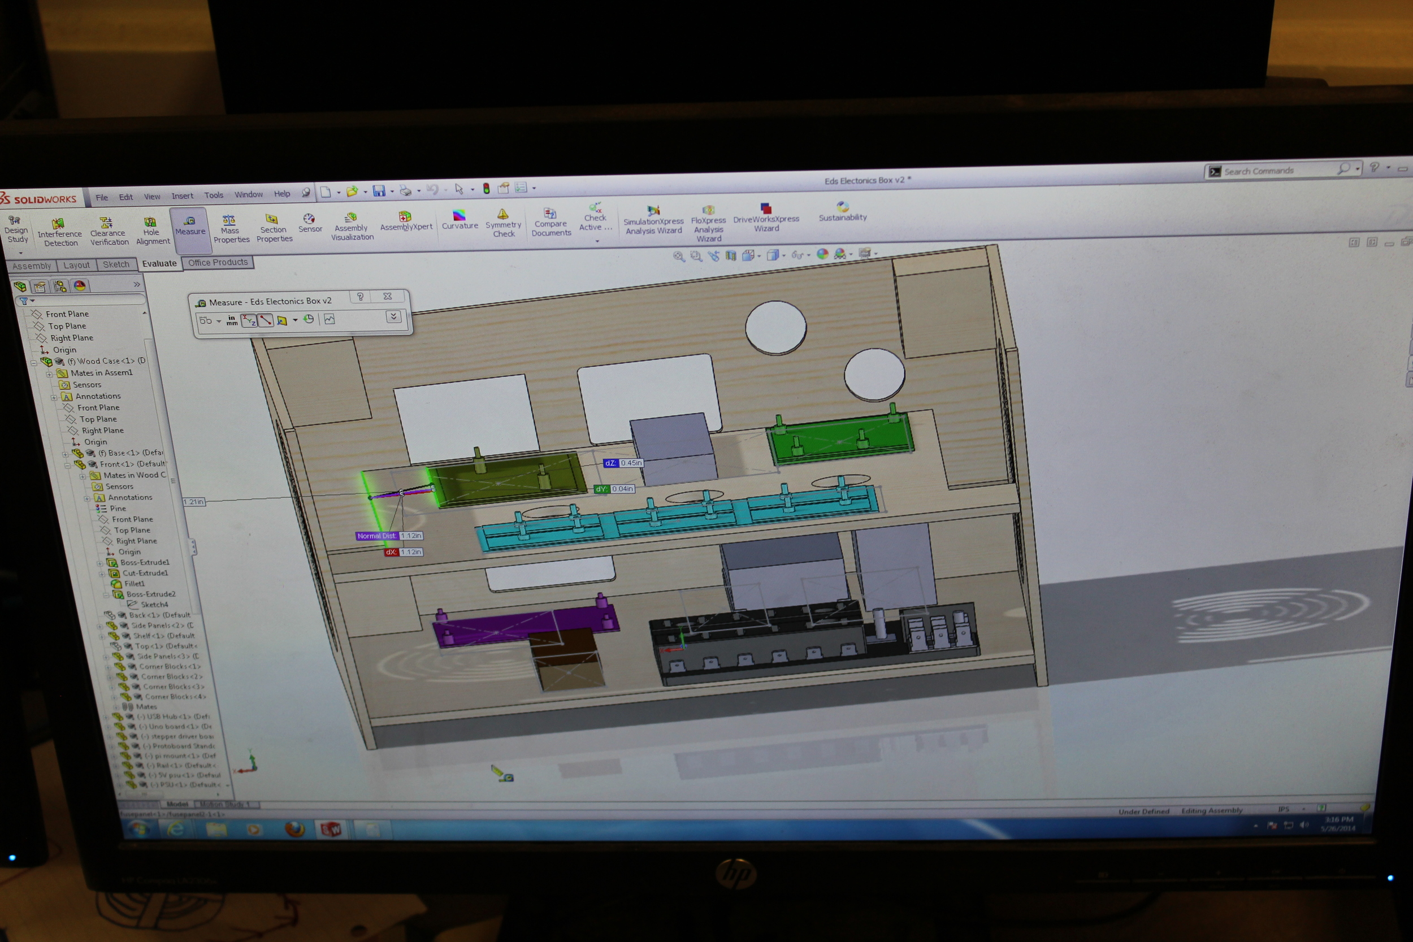Launch the Hole Alignment check
Viewport: 1413px width, 942px height.
(x=152, y=231)
